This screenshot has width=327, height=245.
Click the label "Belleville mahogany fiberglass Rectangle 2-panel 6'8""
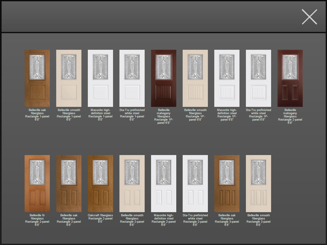coord(290,116)
